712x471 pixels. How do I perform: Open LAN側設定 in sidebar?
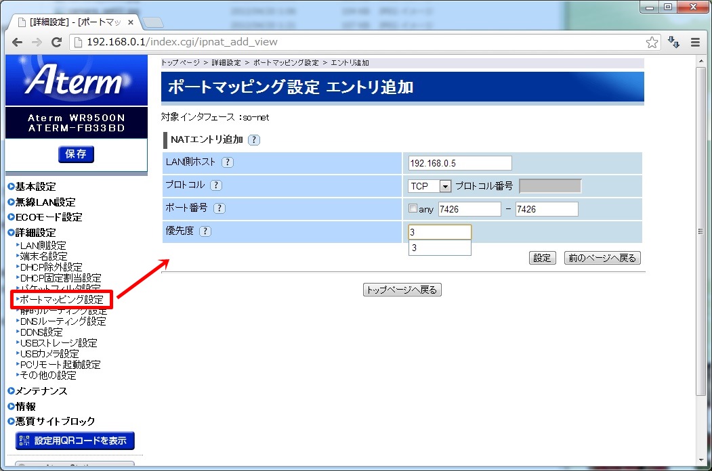(x=43, y=246)
